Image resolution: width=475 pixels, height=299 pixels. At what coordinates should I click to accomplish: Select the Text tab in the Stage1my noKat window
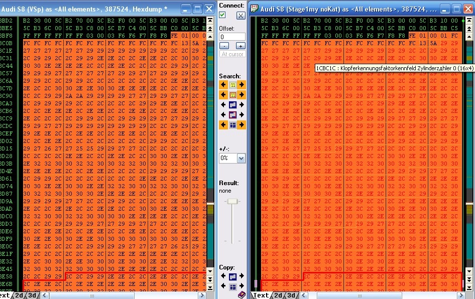[x=261, y=295]
